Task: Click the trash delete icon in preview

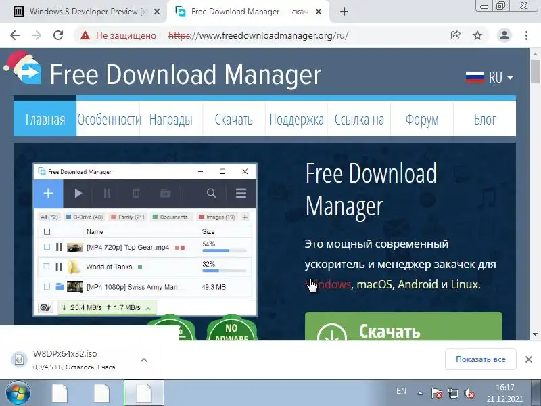Action: (x=136, y=194)
